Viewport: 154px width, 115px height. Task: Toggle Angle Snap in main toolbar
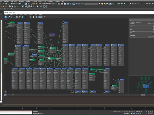click(x=32, y=4)
